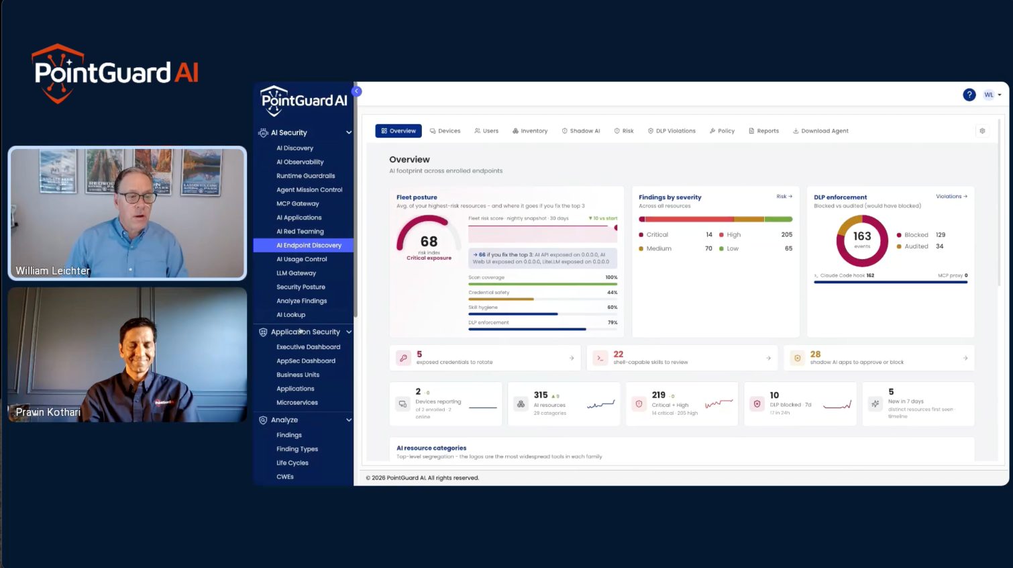Click Pravin Kothari's video thumbnail

click(x=127, y=354)
